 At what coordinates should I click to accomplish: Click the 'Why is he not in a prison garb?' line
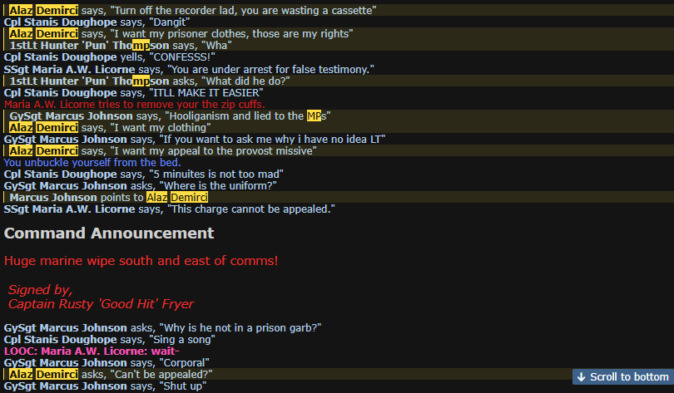click(162, 328)
